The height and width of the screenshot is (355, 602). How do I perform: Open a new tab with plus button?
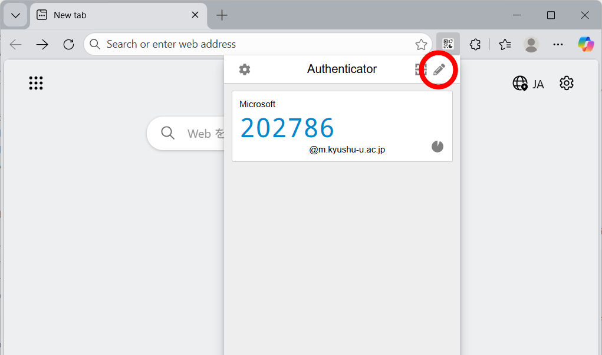[x=222, y=15]
